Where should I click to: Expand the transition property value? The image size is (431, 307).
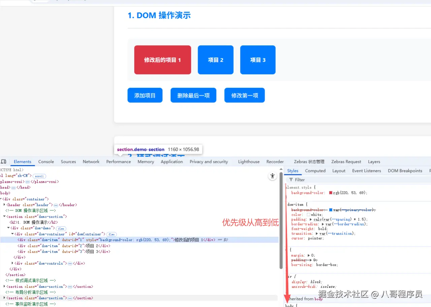click(x=318, y=234)
